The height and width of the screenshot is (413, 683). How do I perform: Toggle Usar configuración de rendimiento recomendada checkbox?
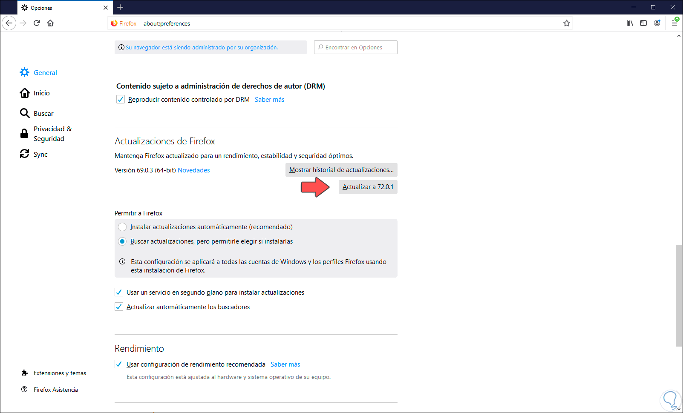point(119,364)
